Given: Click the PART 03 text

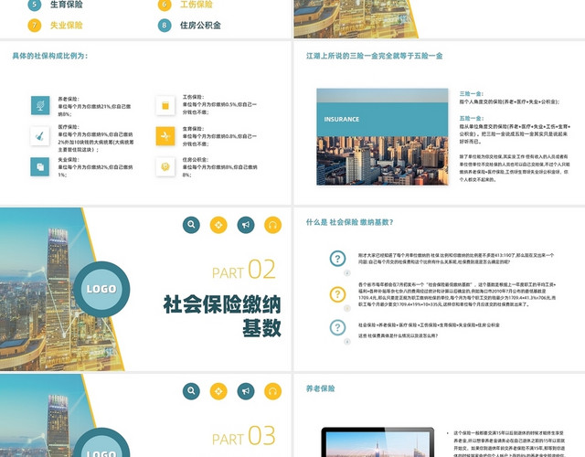Looking at the screenshot, I should coord(244,436).
